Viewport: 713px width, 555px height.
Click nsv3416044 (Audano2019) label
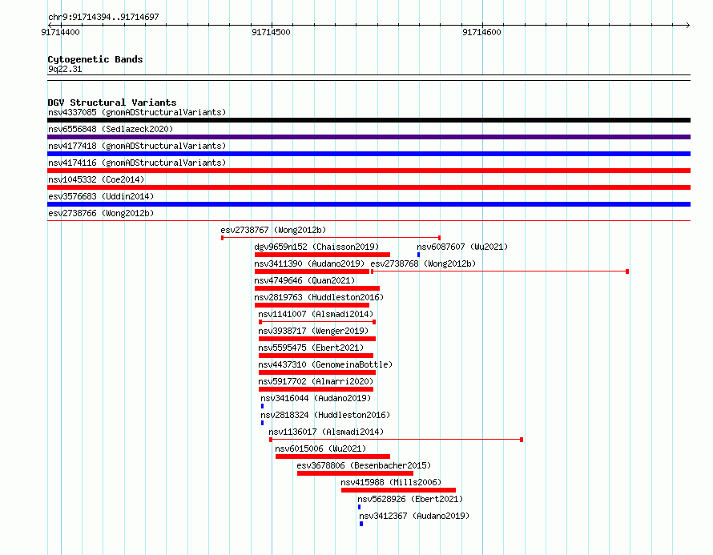pyautogui.click(x=316, y=398)
